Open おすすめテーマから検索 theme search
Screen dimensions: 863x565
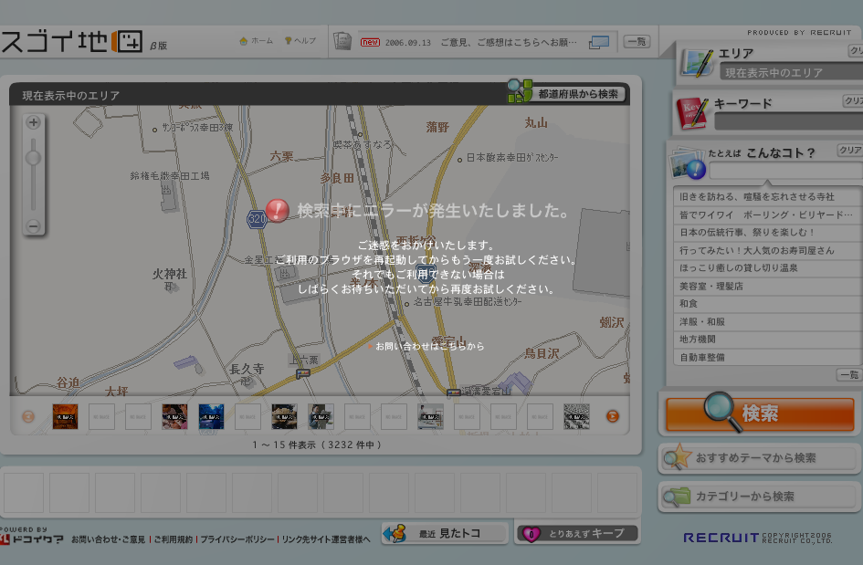point(759,458)
